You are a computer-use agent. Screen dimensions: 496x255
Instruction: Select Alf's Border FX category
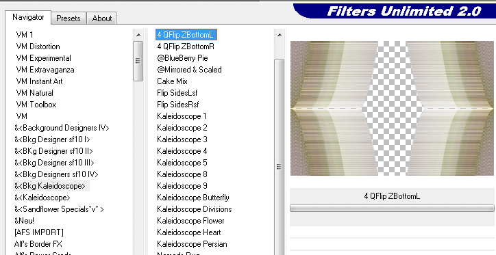tap(38, 244)
